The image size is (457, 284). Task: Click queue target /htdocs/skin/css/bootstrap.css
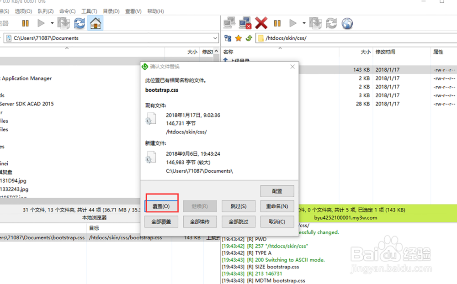125,238
